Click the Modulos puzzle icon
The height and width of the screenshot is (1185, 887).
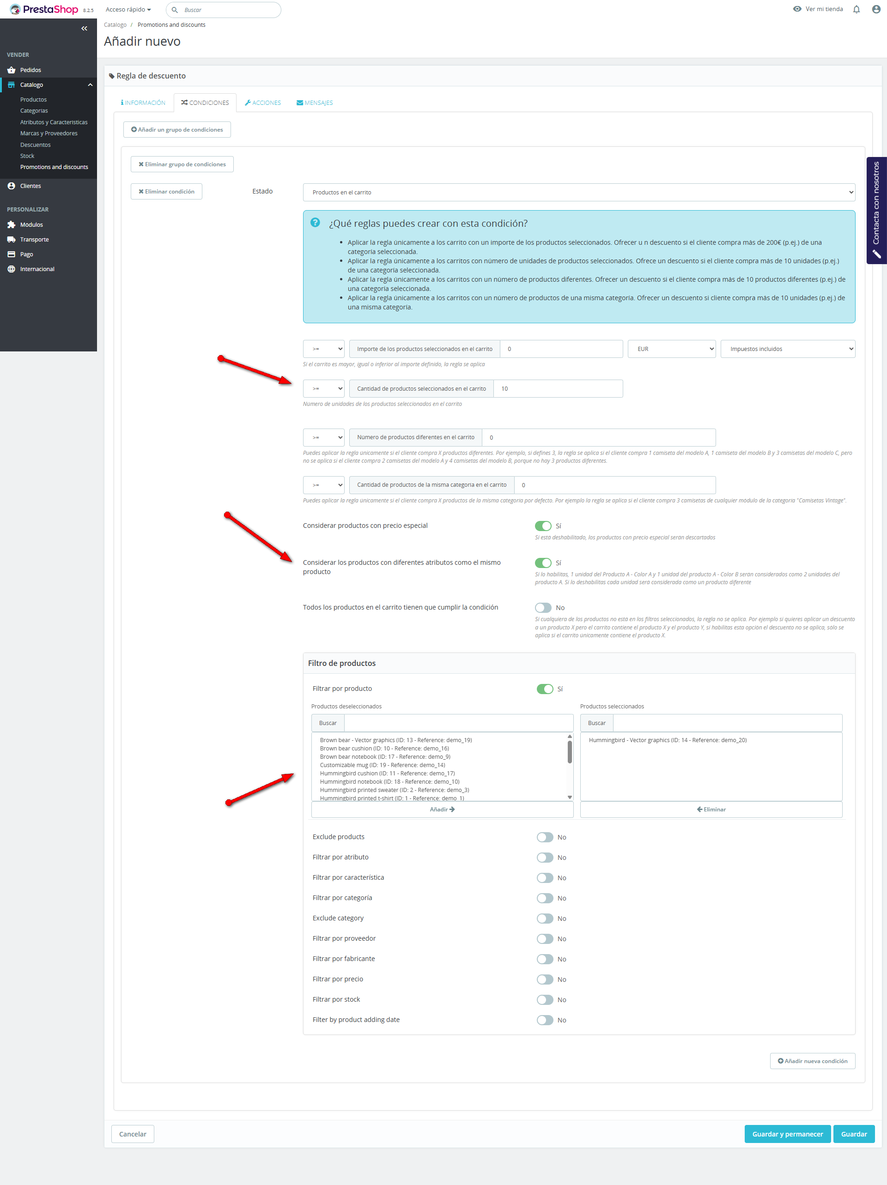click(x=11, y=225)
